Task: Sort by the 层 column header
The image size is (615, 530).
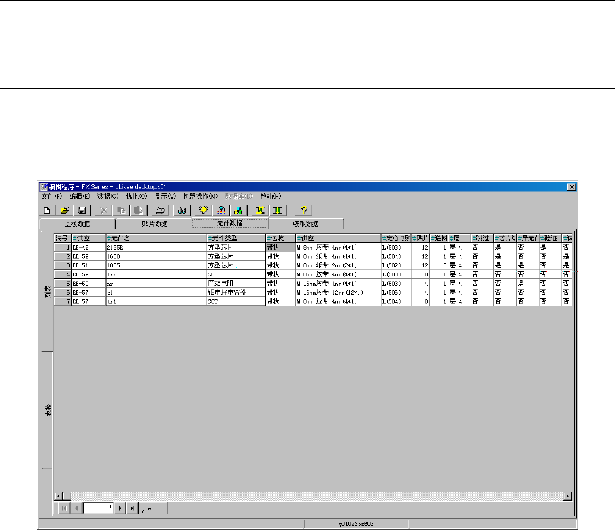Action: point(459,238)
